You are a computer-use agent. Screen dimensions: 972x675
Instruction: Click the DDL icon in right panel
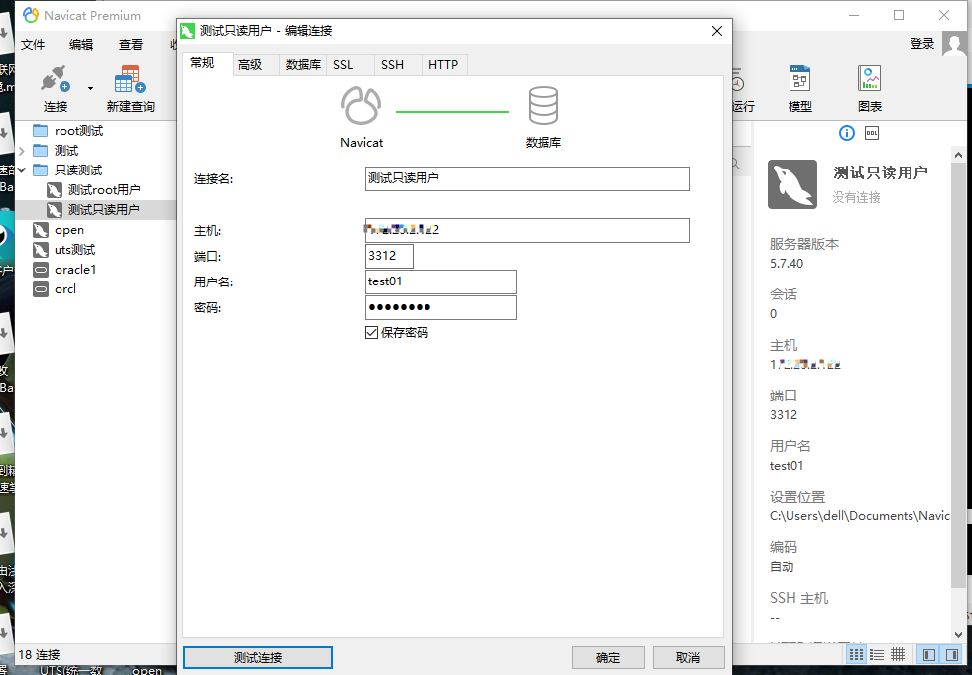coord(872,133)
